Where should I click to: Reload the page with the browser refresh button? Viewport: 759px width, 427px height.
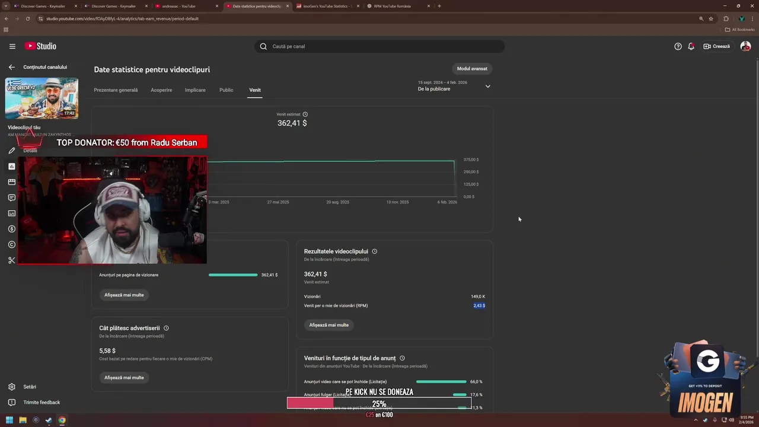[27, 18]
